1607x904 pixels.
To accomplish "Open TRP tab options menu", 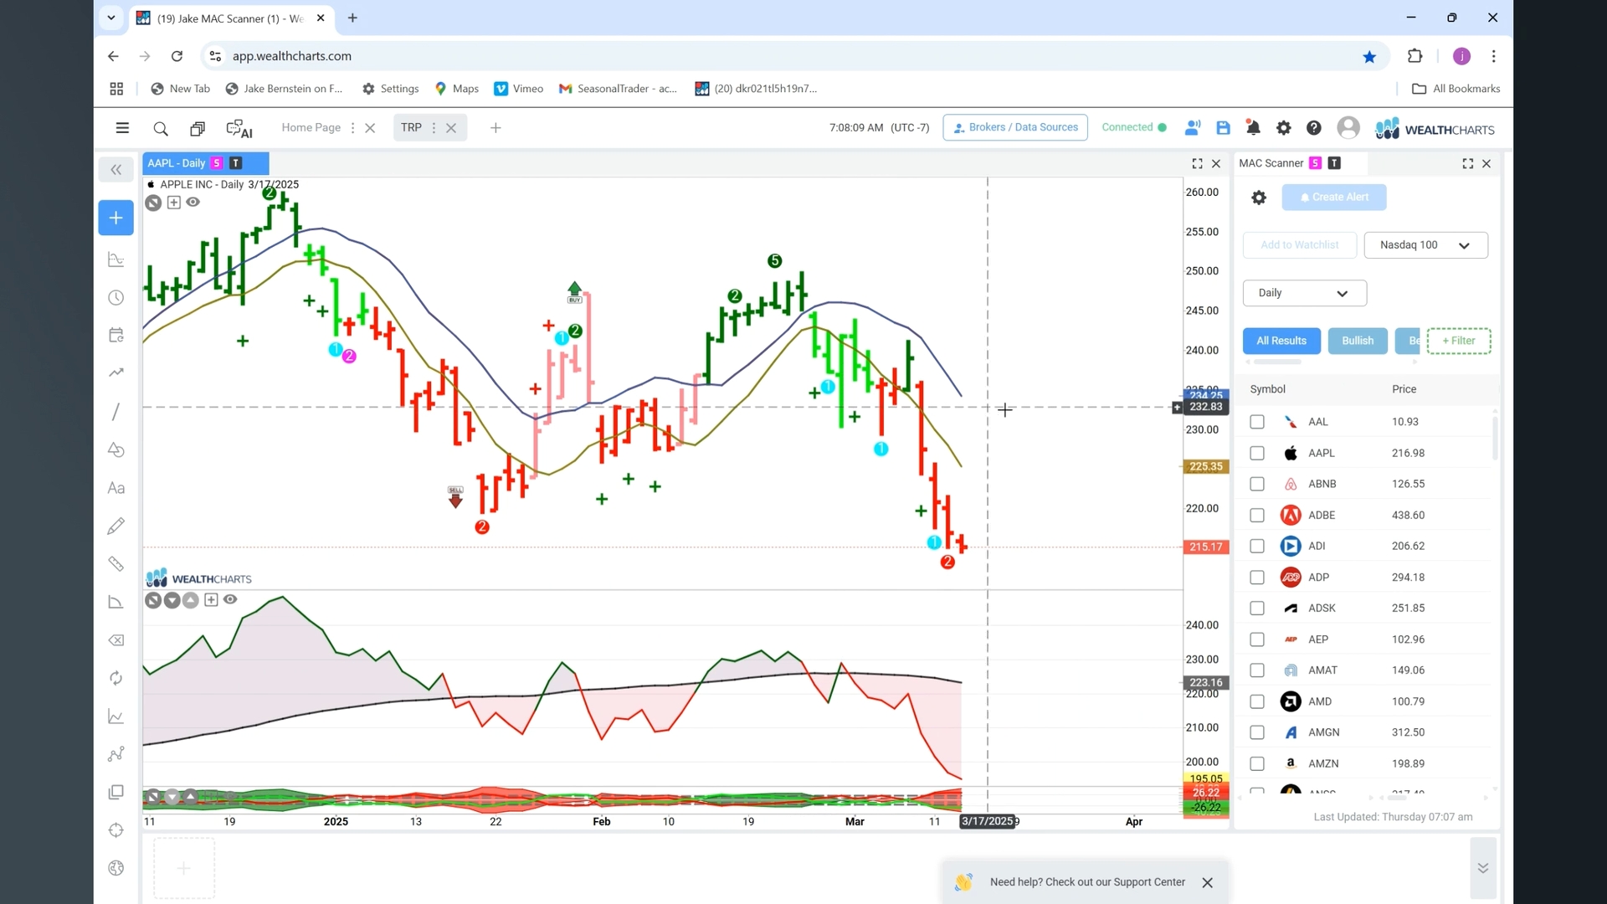I will tap(434, 128).
